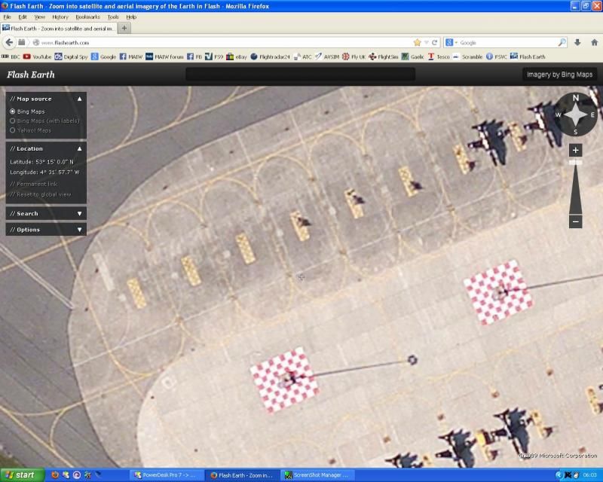Viewport: 603px width, 482px height.
Task: Expand the Options panel
Action: pyautogui.click(x=80, y=230)
